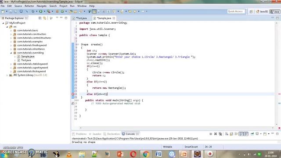Image resolution: width=281 pixels, height=158 pixels.
Task: Toggle console Scroll Lock
Action: 231,134
